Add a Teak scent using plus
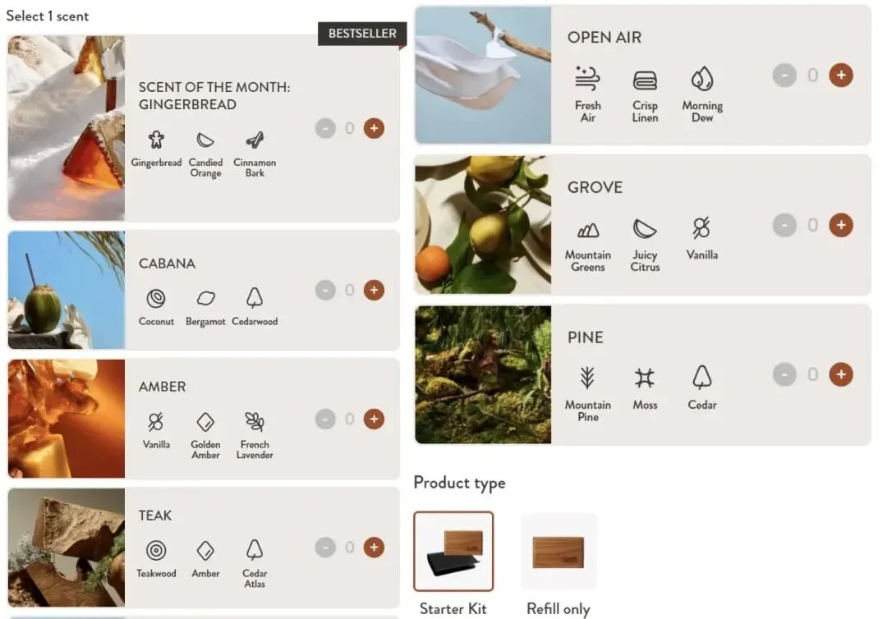The width and height of the screenshot is (887, 619). click(x=374, y=548)
